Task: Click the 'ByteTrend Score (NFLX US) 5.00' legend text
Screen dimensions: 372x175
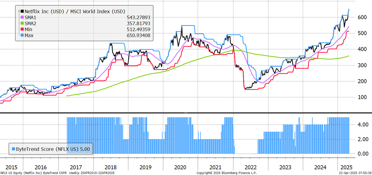Action: 53,149
